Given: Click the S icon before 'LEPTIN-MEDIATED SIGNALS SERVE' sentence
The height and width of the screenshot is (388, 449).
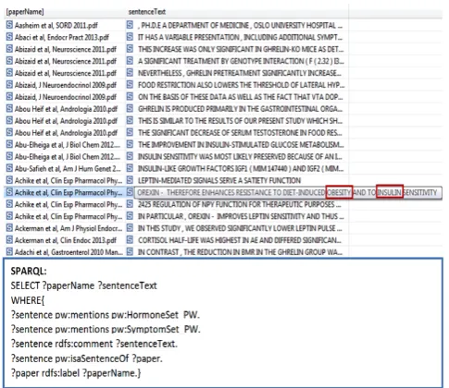Looking at the screenshot, I should [130, 180].
